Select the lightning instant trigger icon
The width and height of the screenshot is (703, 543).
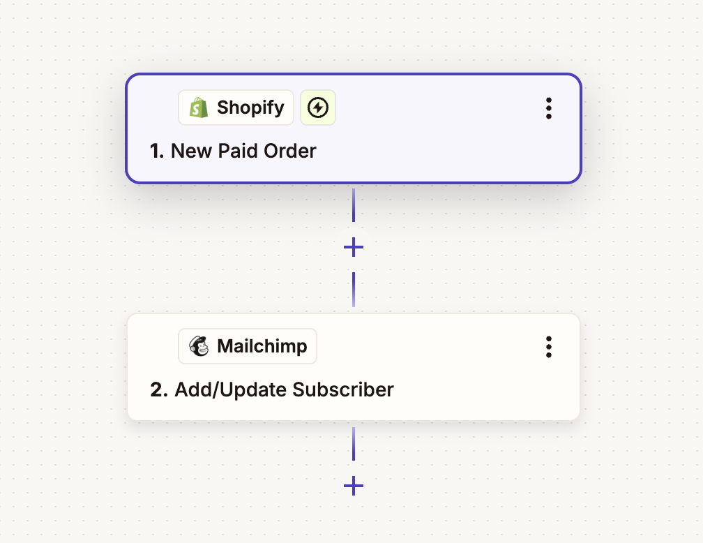[x=318, y=107]
